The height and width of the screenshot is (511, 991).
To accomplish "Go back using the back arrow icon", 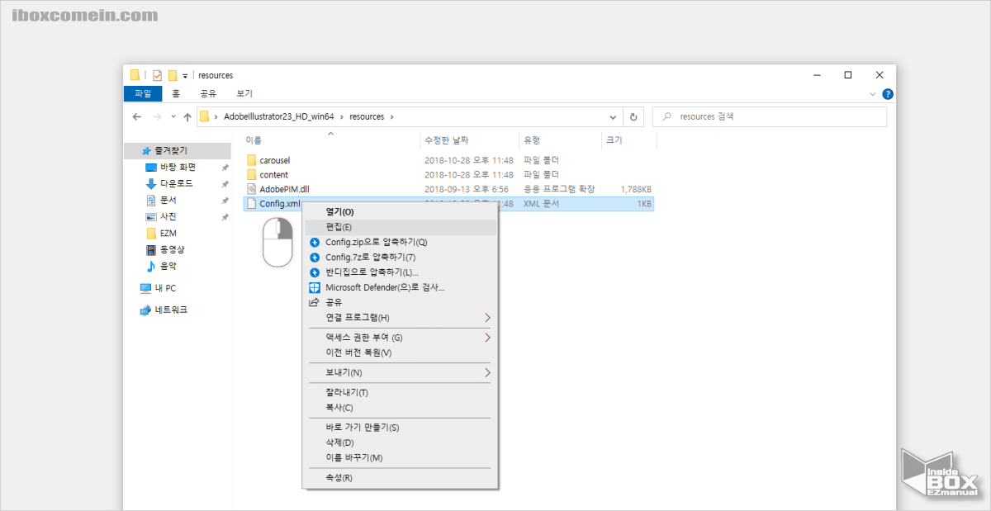I will click(137, 116).
